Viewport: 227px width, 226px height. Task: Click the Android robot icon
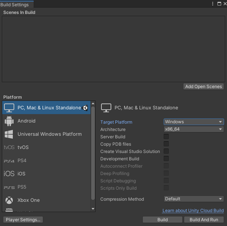click(9, 121)
